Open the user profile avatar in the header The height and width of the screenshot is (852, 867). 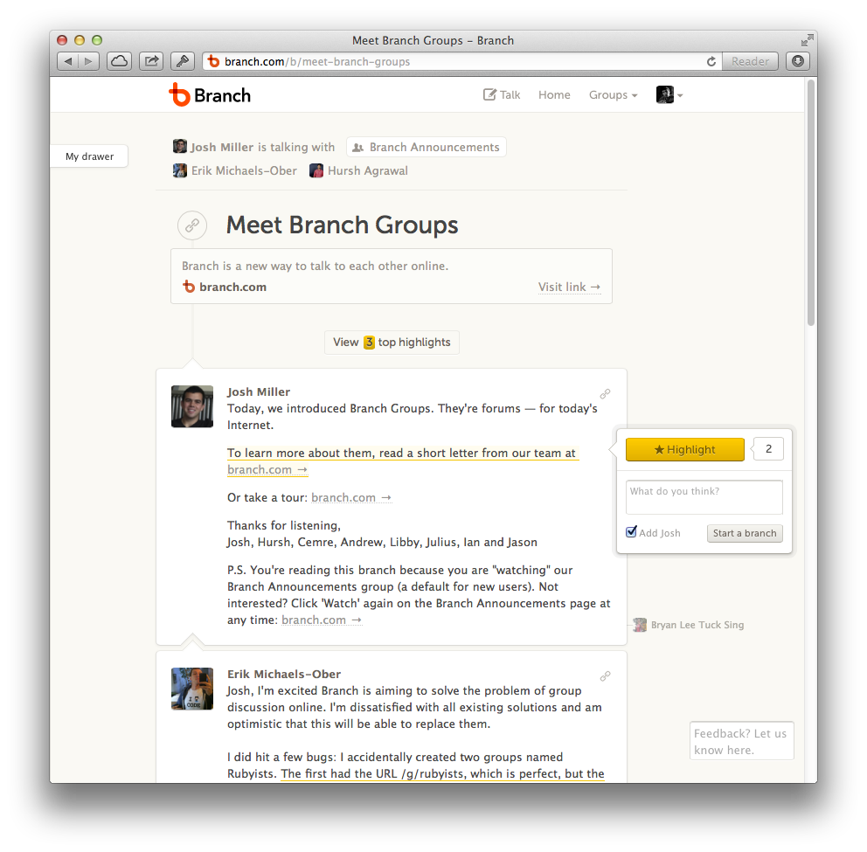click(664, 94)
